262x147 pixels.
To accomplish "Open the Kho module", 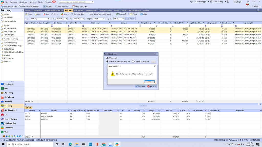I will 12,115.
